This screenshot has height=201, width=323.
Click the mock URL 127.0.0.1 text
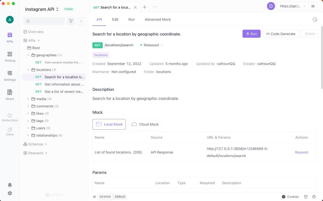pos(237,152)
